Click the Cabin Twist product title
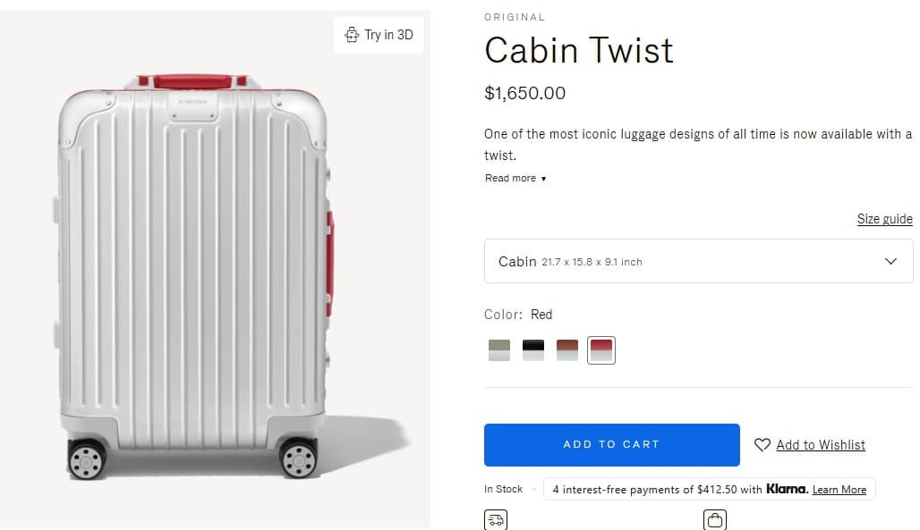This screenshot has width=920, height=530. (578, 50)
